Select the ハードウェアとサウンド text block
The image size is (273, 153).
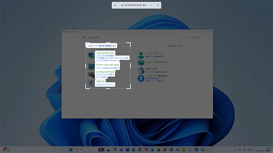point(105,72)
